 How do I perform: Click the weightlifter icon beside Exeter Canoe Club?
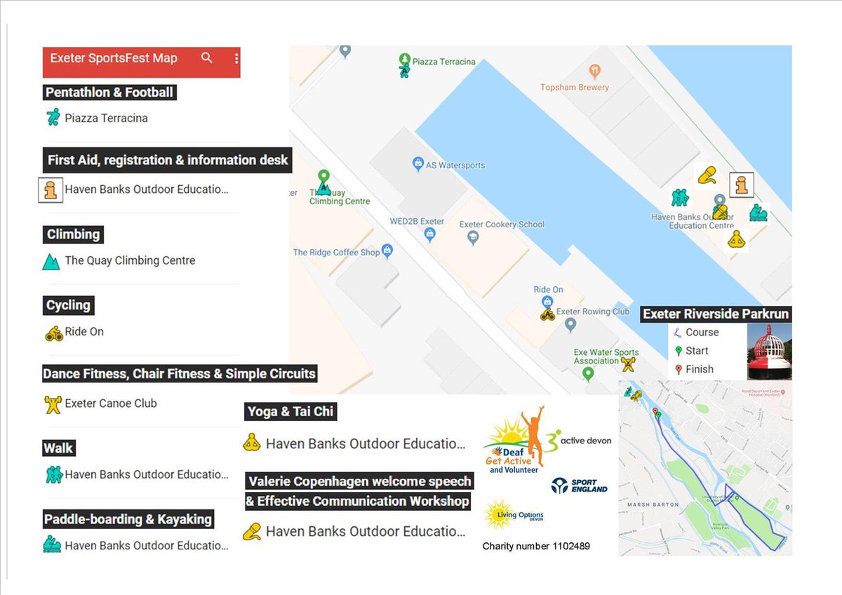tap(53, 404)
